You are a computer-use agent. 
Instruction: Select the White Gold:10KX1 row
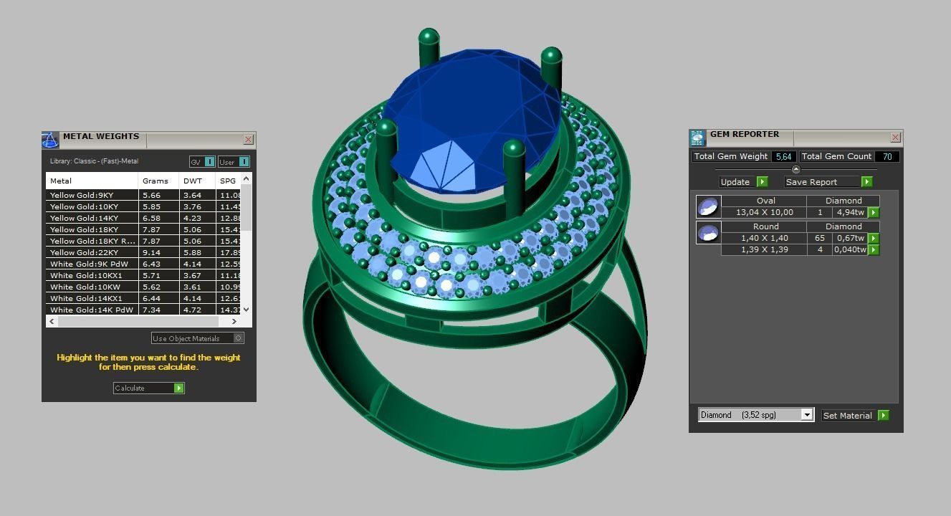click(143, 275)
